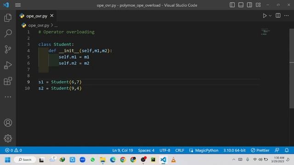Open PyCharm icon in taskbar
294x165 pixels.
153,160
